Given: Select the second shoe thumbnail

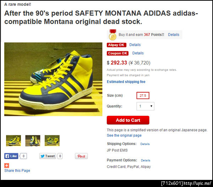Looking at the screenshot, I should click(33, 140).
